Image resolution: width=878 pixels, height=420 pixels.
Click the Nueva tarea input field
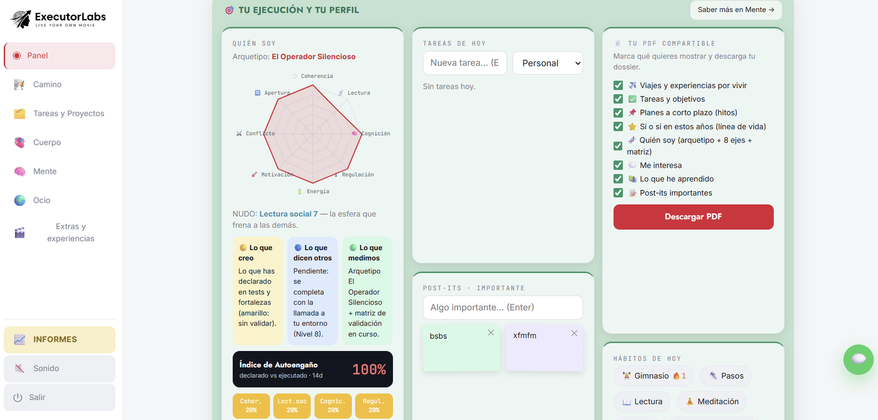click(465, 63)
